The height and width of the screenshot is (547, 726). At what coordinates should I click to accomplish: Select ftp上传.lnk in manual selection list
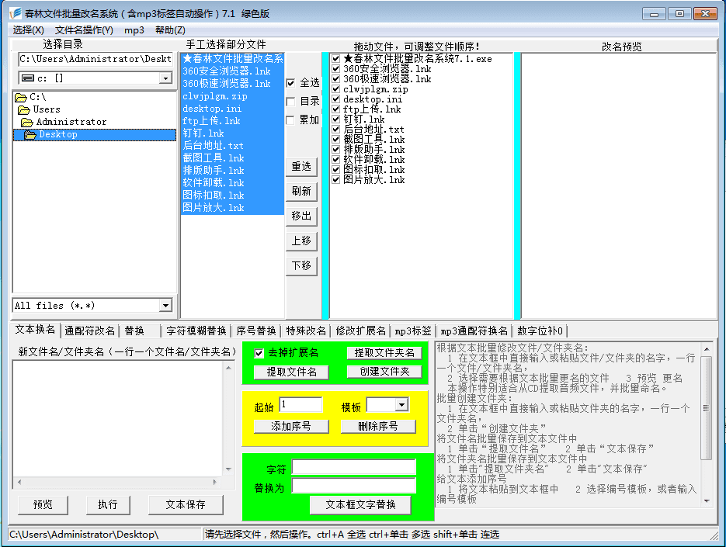click(232, 121)
